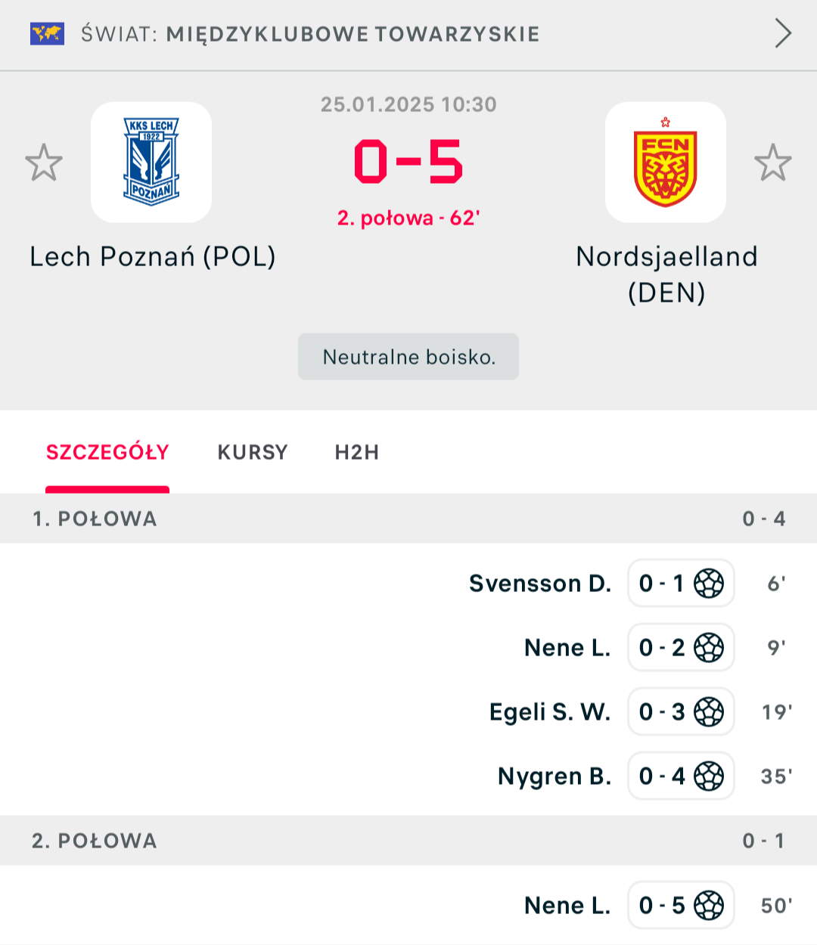817x945 pixels.
Task: Click the world map flag icon
Action: point(47,34)
